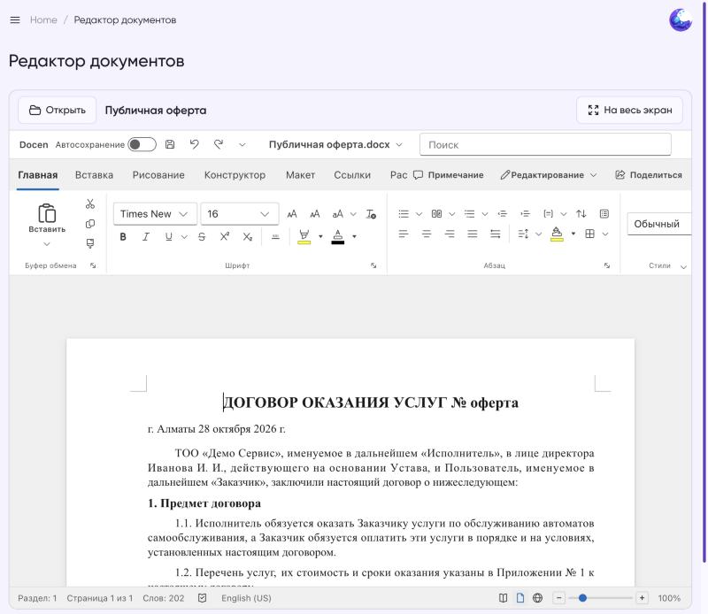The image size is (708, 614).
Task: Click the Cut scissors icon
Action: [90, 204]
